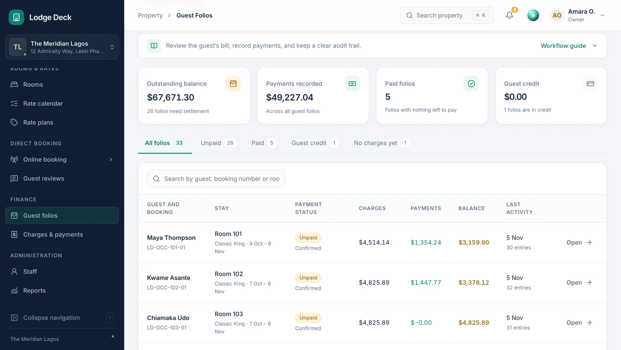Click the Collapse navigation panel icon
The image size is (621, 350).
[x=14, y=318]
